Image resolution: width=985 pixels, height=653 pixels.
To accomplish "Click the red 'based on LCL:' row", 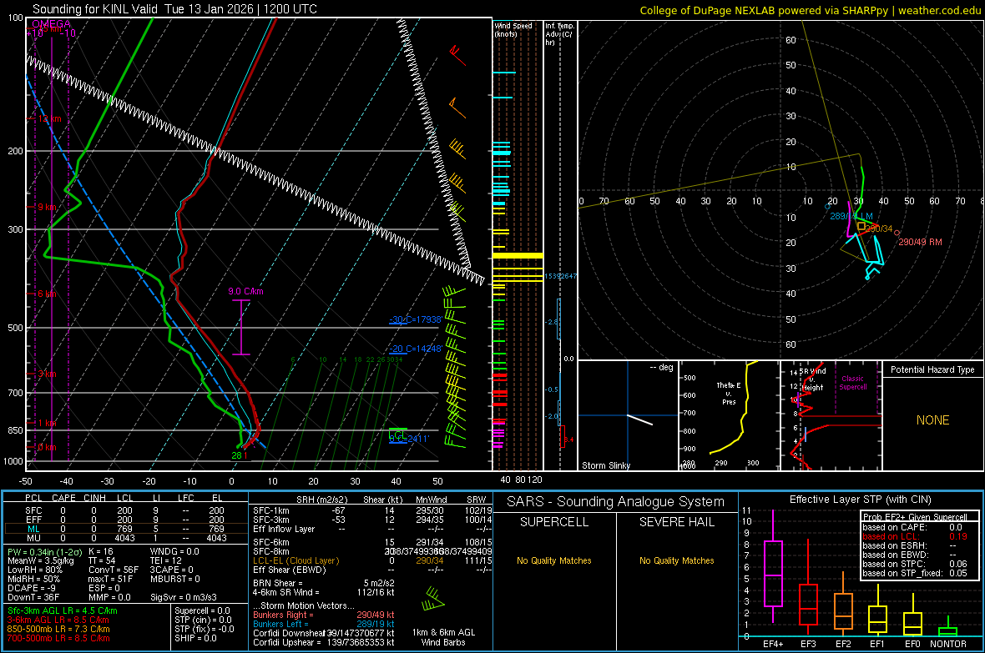I will (x=915, y=536).
